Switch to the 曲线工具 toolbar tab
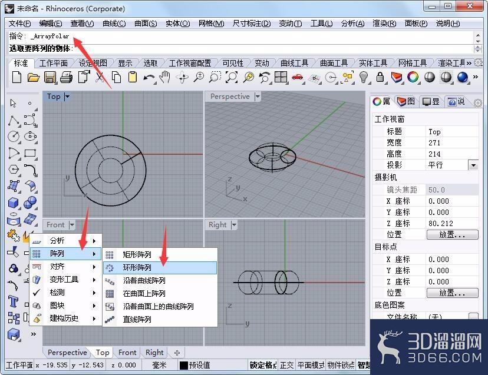 [295, 63]
